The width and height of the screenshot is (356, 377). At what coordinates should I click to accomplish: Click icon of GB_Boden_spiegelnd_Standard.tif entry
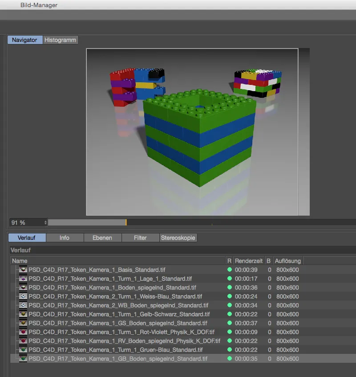point(23,359)
